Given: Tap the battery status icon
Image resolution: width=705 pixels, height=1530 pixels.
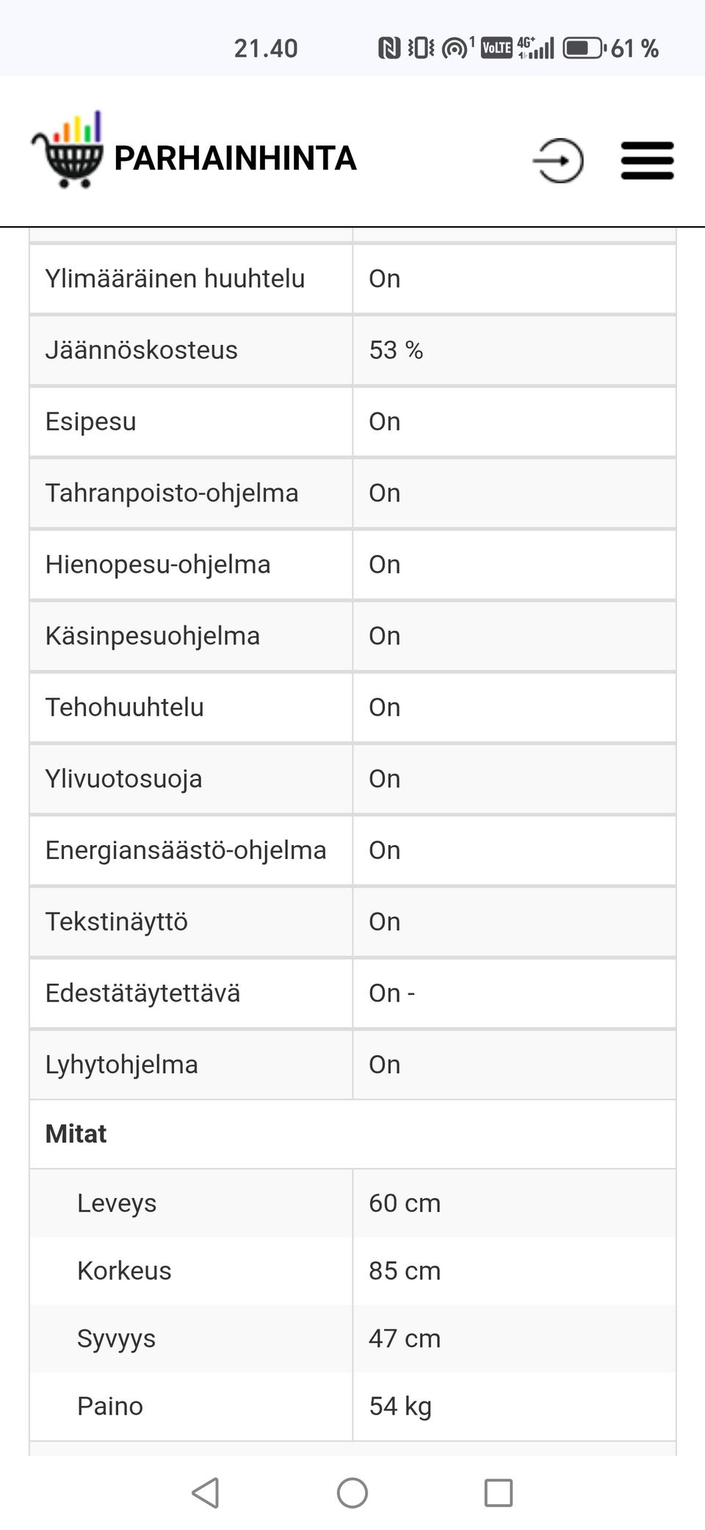Looking at the screenshot, I should (x=584, y=48).
